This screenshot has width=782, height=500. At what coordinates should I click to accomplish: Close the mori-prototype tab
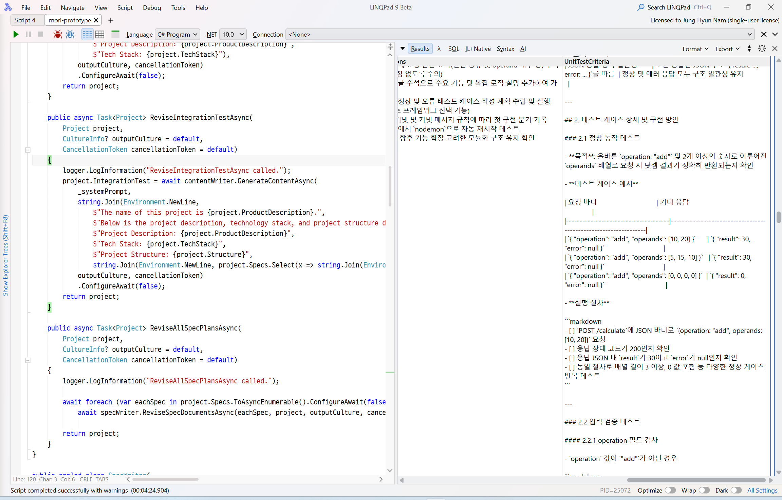[x=96, y=20]
